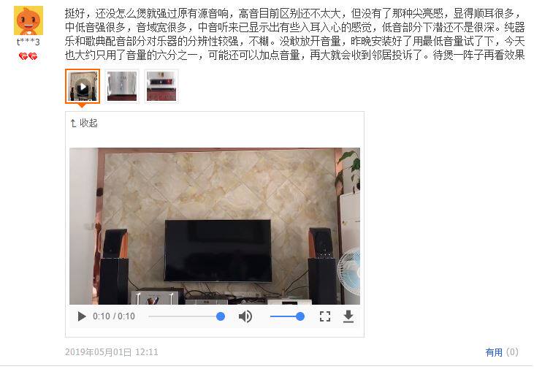Click the username t***3

point(28,42)
